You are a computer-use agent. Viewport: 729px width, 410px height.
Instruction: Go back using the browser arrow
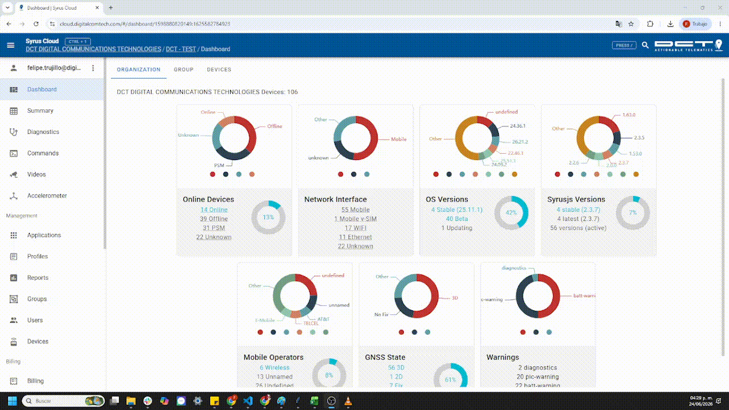pyautogui.click(x=9, y=24)
